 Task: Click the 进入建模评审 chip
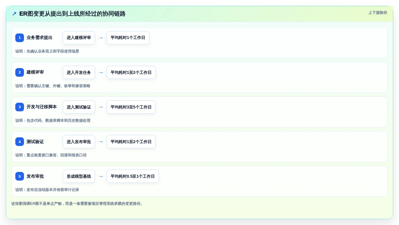(79, 38)
